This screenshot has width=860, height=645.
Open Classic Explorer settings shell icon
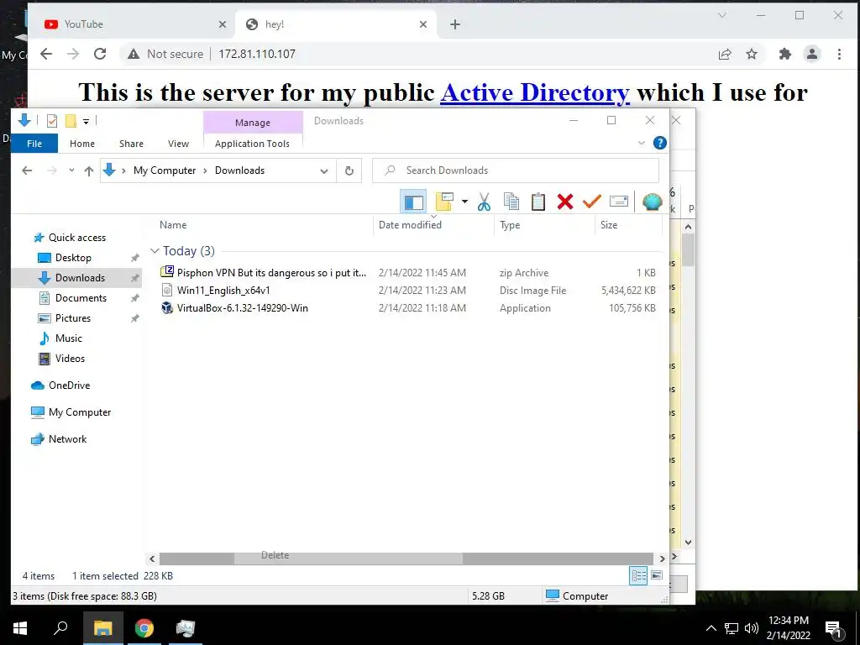652,202
